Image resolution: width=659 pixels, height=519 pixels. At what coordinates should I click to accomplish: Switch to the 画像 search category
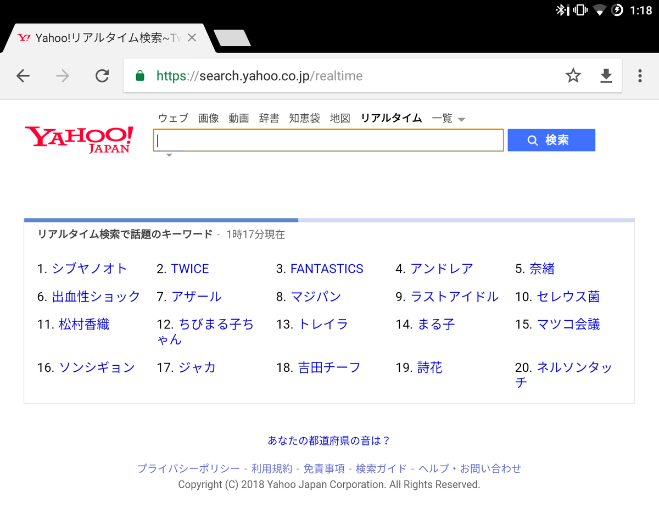(209, 118)
